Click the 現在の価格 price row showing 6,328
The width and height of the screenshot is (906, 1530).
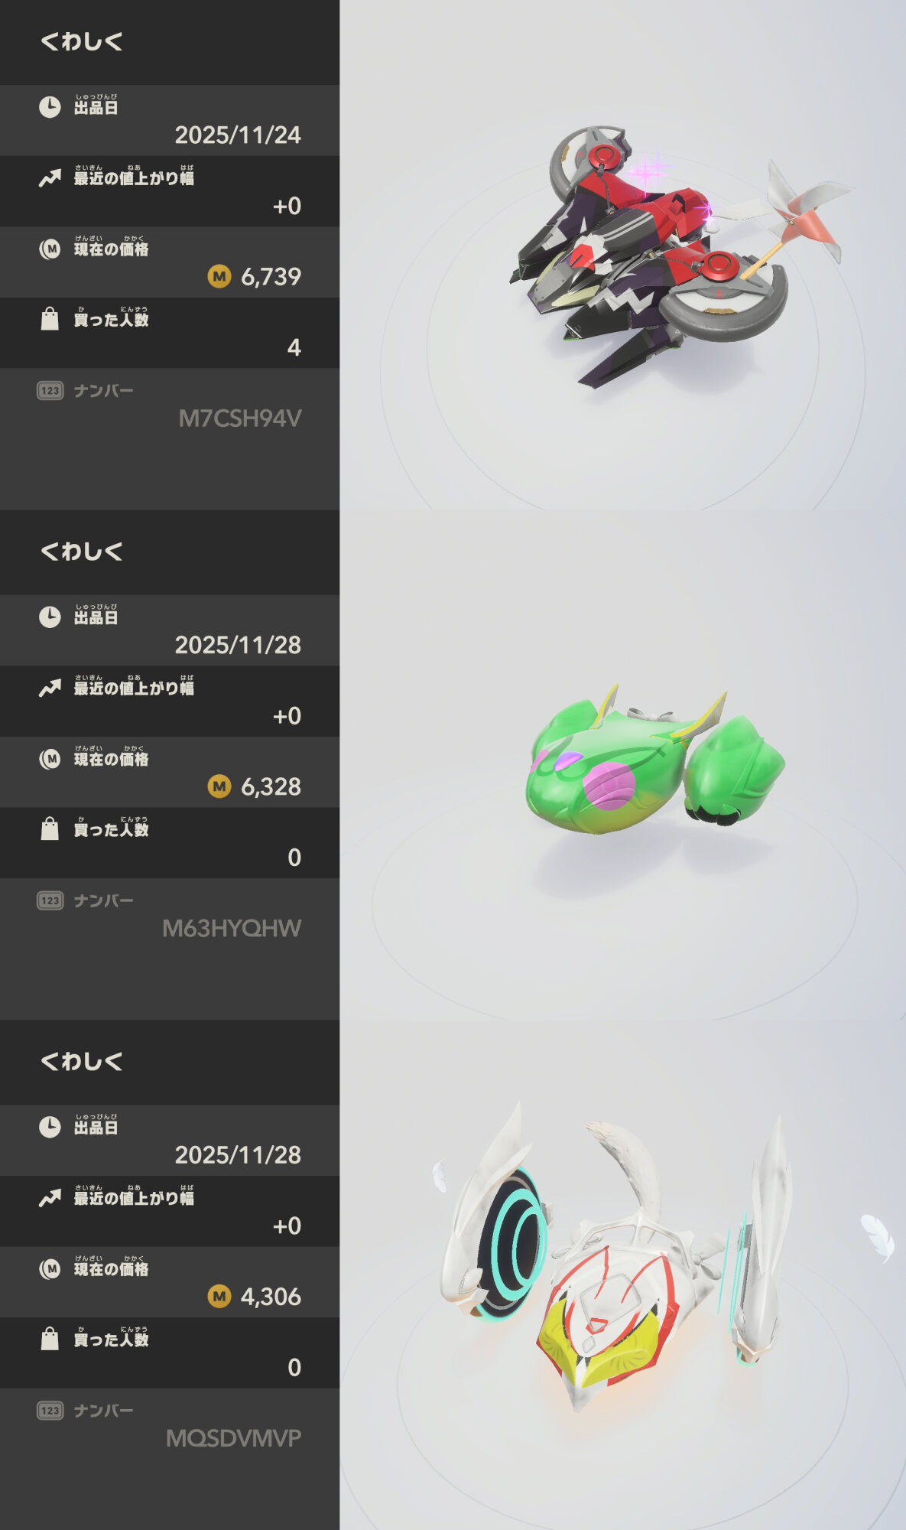(170, 773)
